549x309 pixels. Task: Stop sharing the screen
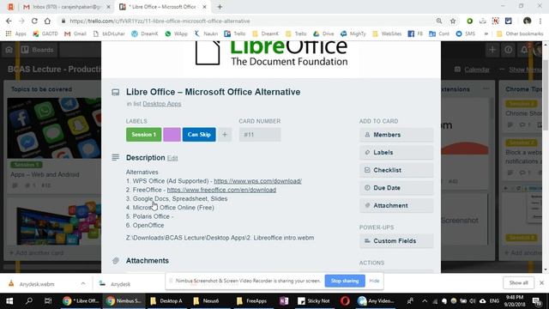[345, 281]
